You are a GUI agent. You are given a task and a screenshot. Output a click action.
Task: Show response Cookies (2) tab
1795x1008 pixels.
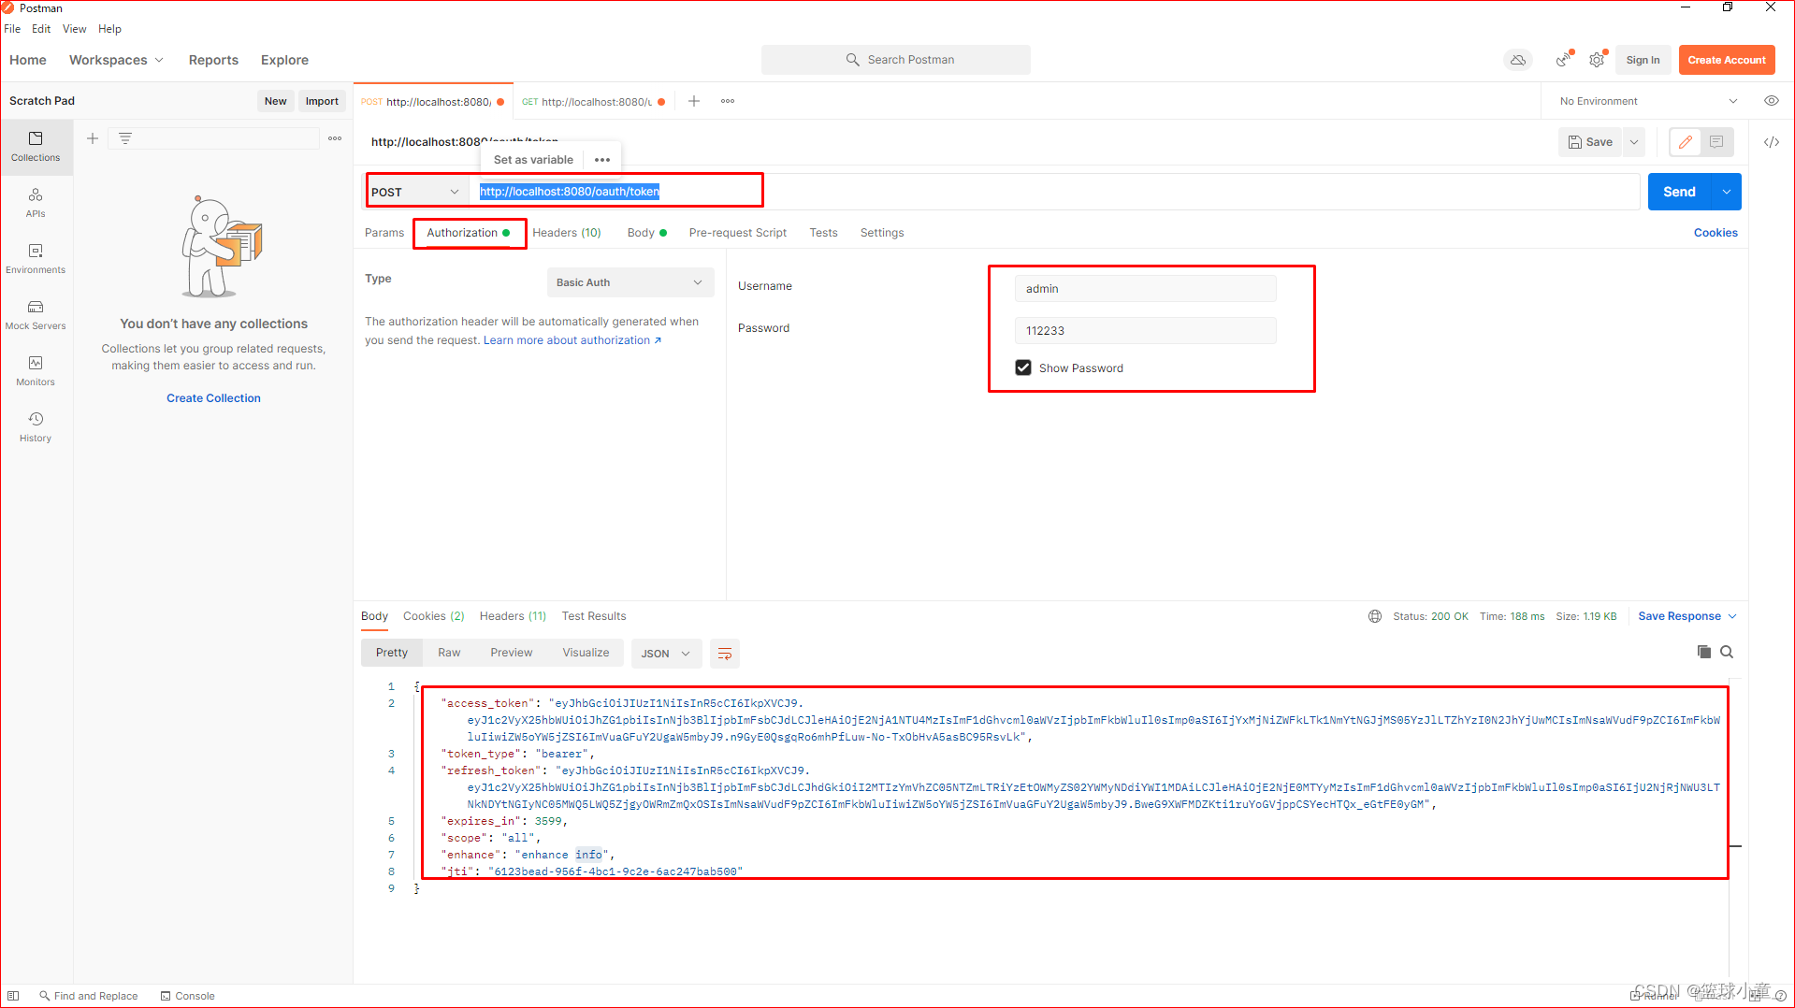[x=434, y=616]
